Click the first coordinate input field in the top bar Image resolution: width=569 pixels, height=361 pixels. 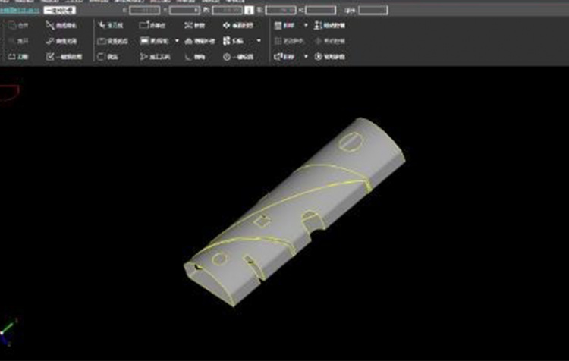tap(144, 11)
